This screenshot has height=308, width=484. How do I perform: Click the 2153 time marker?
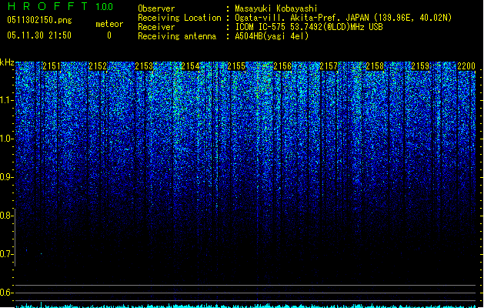pyautogui.click(x=144, y=66)
